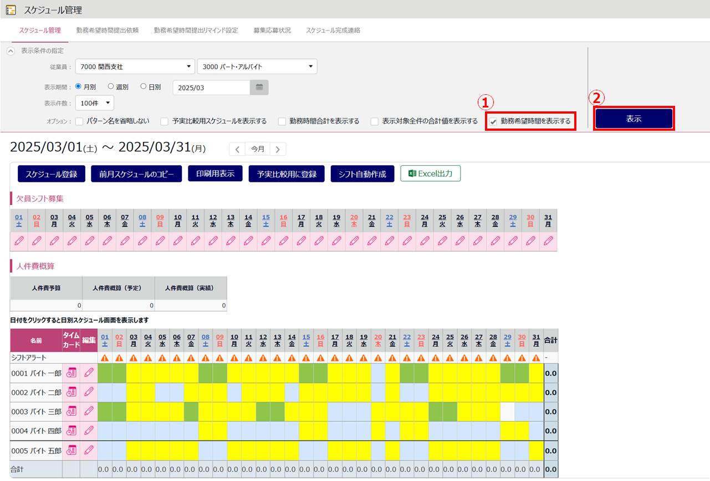Switch to 募集応募状況 tab
The height and width of the screenshot is (481, 710).
coord(272,30)
